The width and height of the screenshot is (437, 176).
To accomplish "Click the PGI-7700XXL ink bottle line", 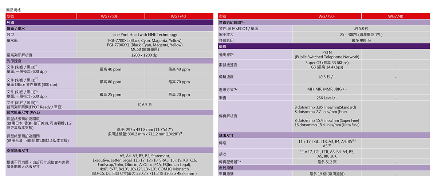I will (145, 45).
